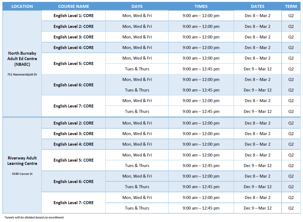Select Riverway English Level 7 Tues & Thurs cell

click(x=137, y=208)
